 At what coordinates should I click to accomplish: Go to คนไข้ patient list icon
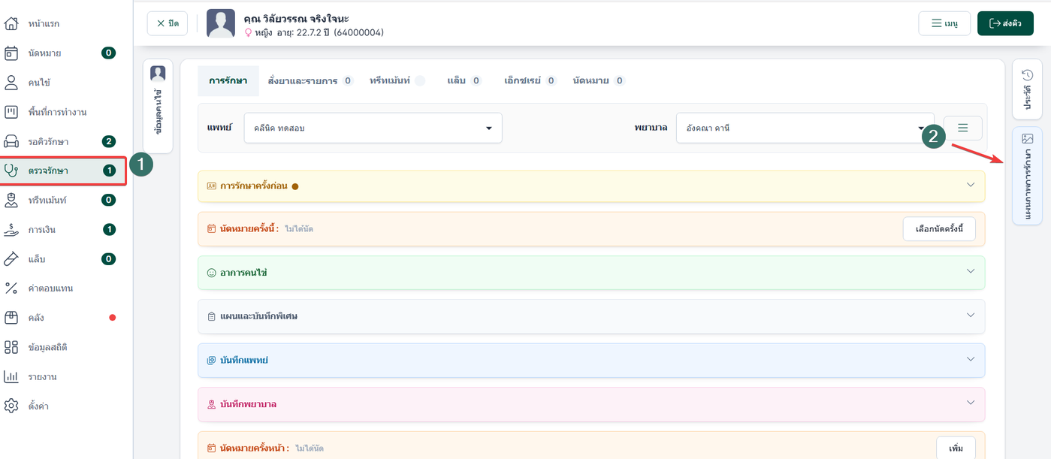click(x=11, y=83)
